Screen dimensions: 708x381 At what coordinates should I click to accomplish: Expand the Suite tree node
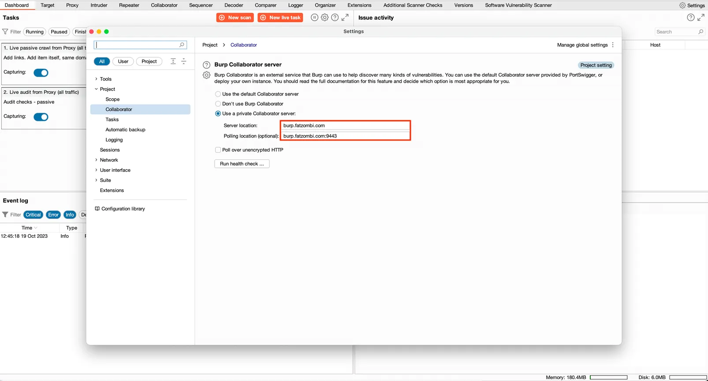[x=96, y=180]
